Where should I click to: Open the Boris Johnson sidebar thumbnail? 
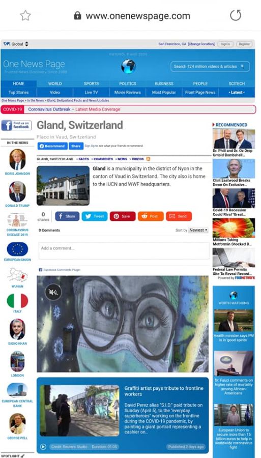(x=17, y=159)
